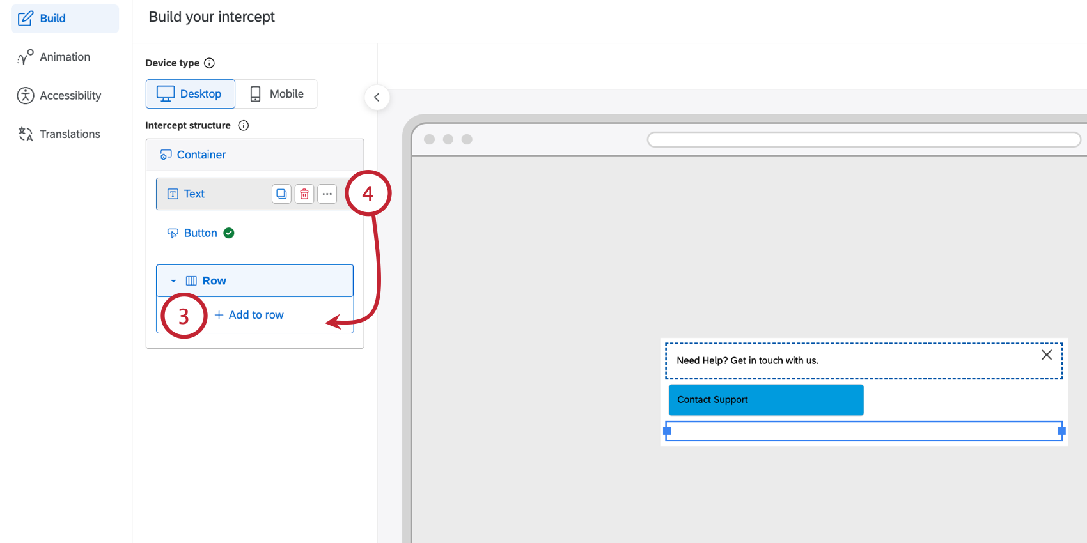This screenshot has height=543, width=1087.
Task: Delete the Text element
Action: point(304,194)
